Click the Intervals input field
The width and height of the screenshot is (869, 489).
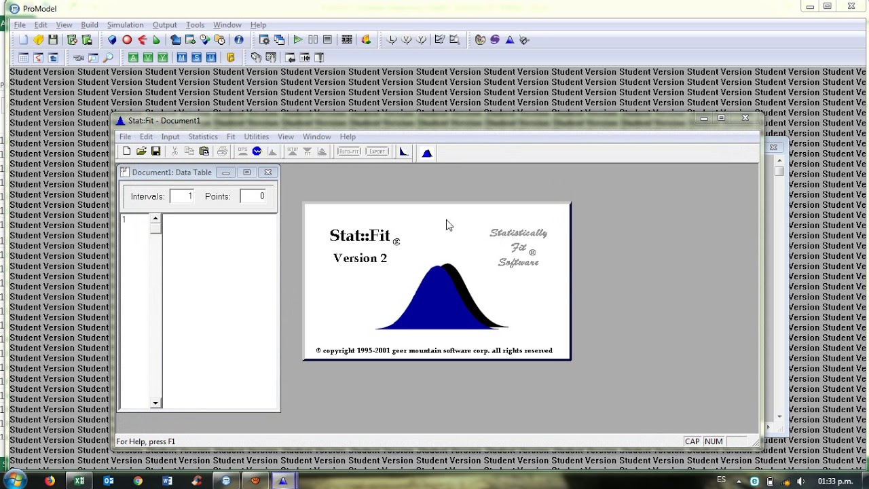tap(182, 196)
